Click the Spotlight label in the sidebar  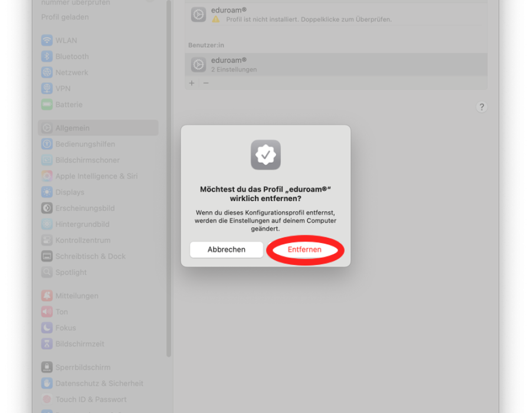71,272
